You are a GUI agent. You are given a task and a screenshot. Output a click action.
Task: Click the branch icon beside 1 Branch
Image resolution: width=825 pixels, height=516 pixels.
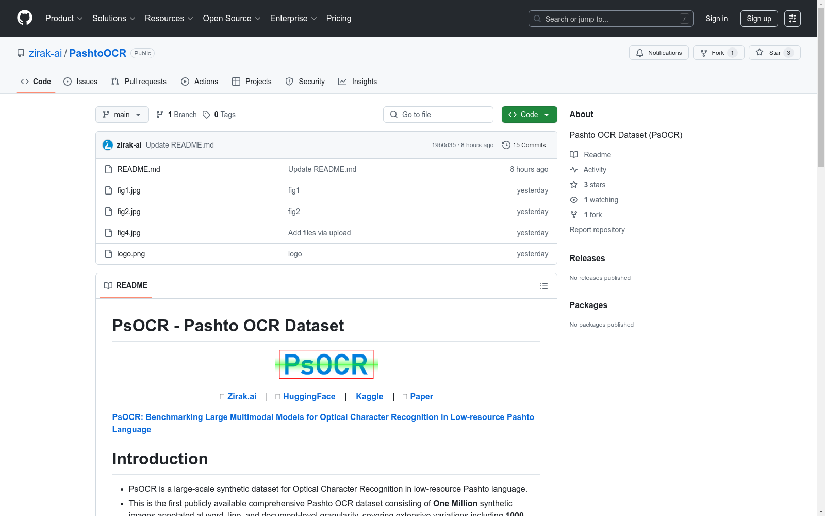coord(160,115)
